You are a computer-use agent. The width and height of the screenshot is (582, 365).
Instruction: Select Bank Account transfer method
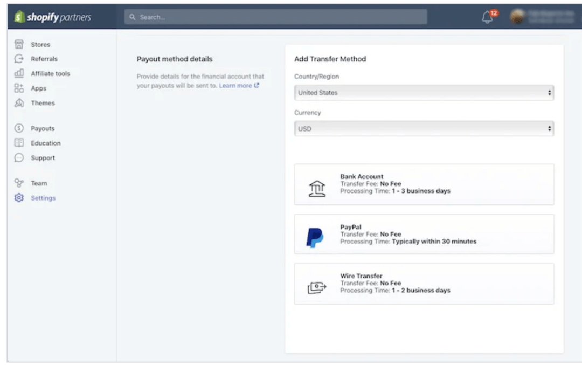point(424,184)
